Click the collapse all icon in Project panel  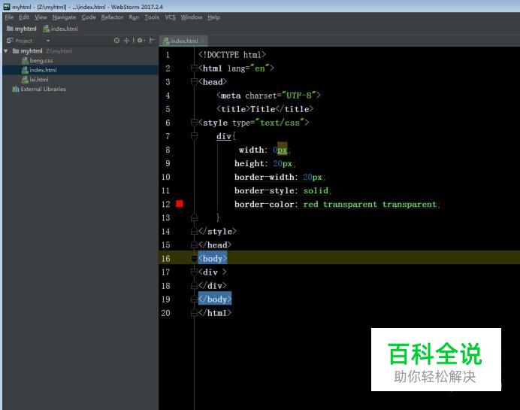click(x=126, y=41)
